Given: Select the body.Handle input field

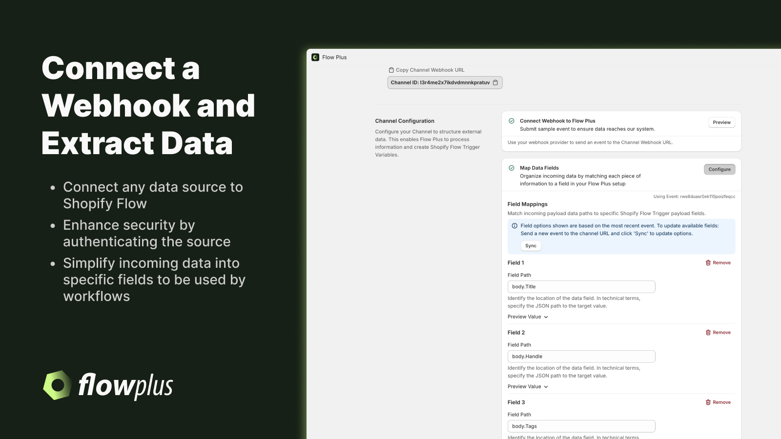Looking at the screenshot, I should click(581, 356).
